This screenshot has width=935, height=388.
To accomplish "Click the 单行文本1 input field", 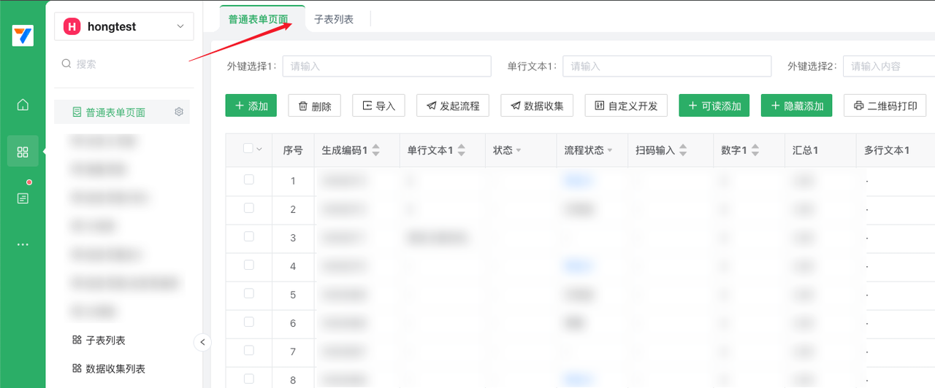I will (667, 66).
